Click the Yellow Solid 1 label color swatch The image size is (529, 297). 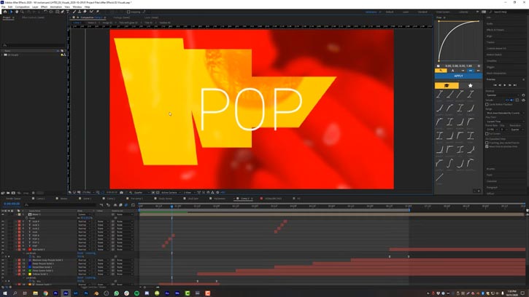point(19,274)
